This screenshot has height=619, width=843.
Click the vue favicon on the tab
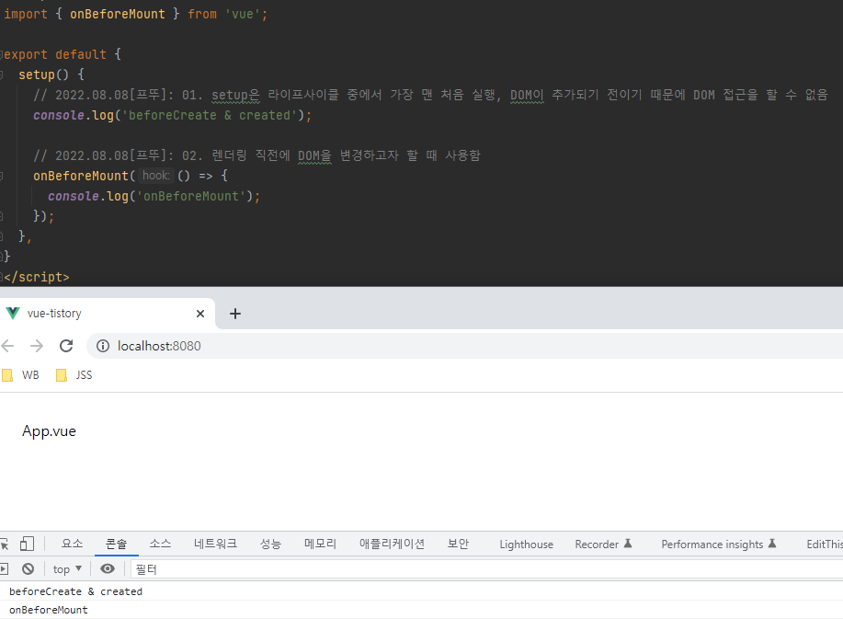pyautogui.click(x=12, y=313)
